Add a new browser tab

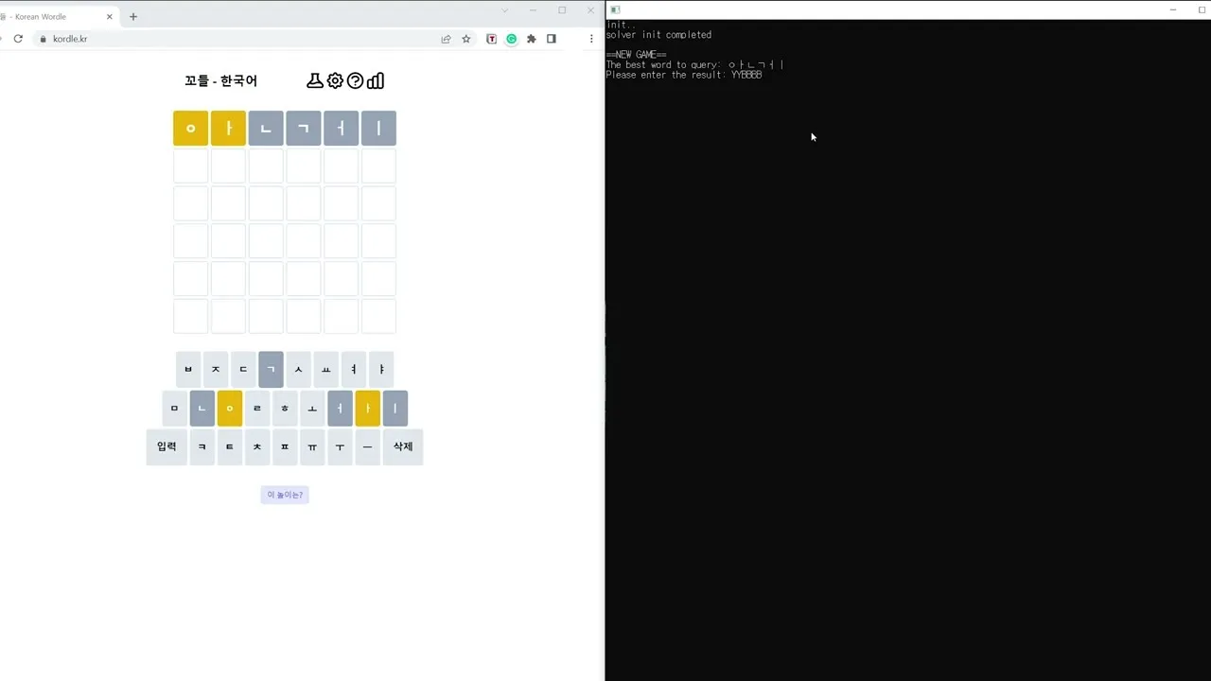tap(133, 16)
